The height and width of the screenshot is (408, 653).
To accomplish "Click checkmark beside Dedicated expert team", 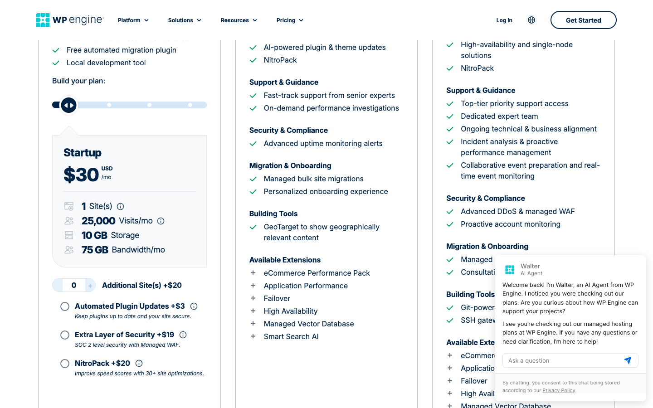I will tap(450, 117).
